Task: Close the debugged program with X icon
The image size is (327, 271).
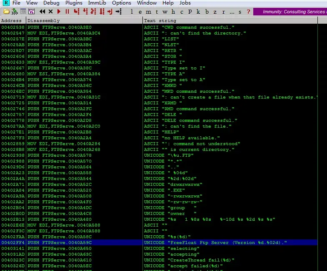Action: point(50,12)
